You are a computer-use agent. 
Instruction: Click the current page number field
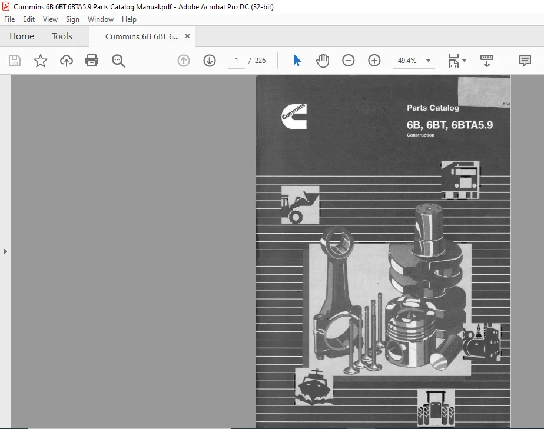point(237,61)
